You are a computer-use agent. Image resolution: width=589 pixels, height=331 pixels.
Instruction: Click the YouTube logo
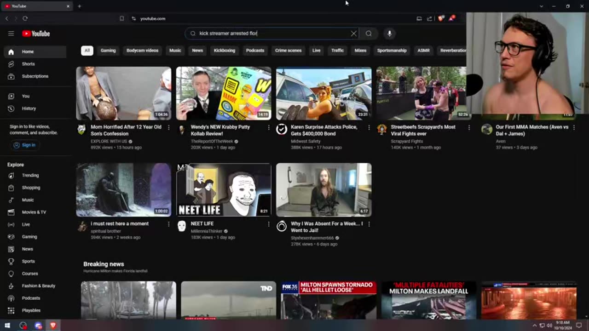pos(36,34)
